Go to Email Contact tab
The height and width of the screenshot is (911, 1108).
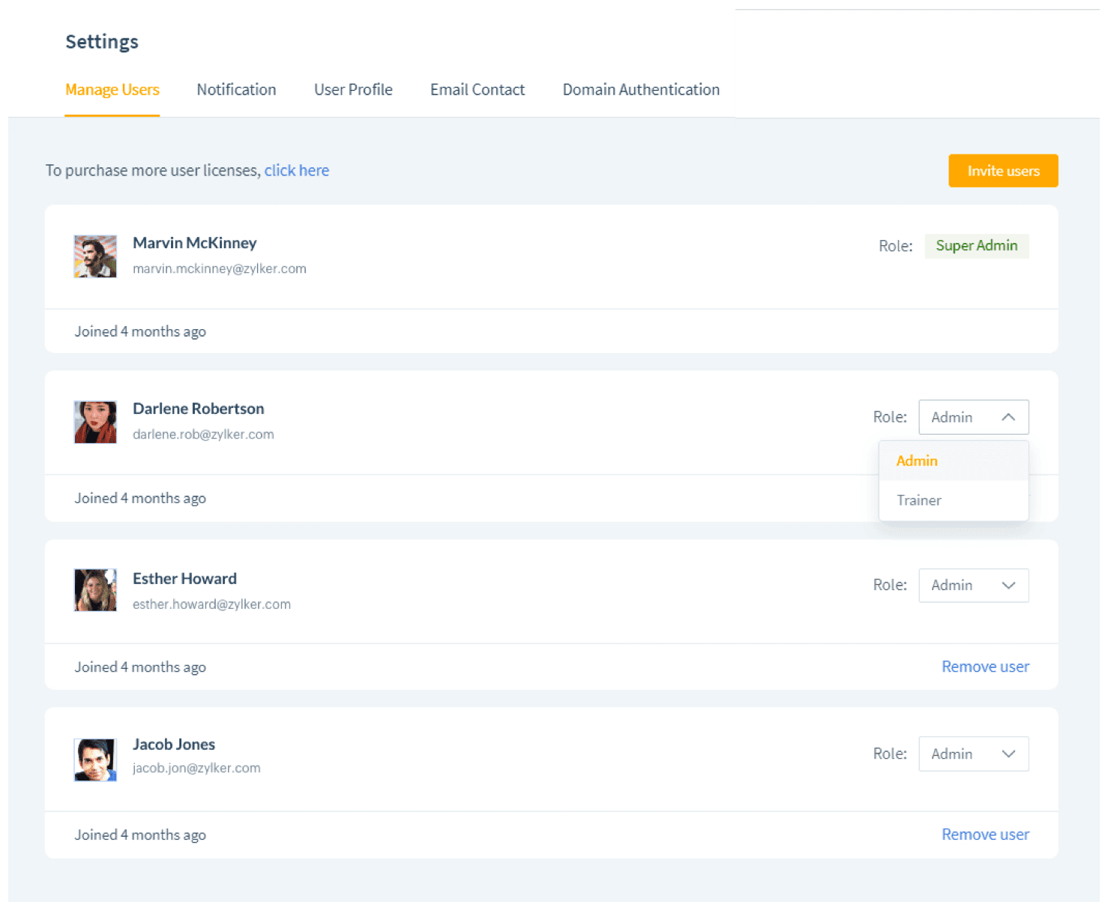pos(478,90)
